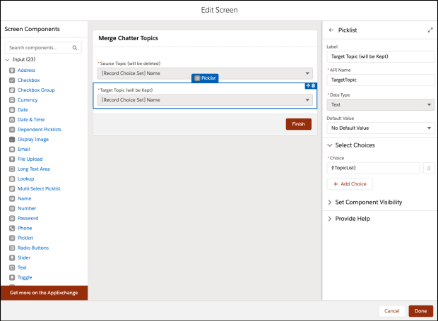The image size is (438, 321).
Task: Open the Source Topic picklist dropdown
Action: click(205, 73)
